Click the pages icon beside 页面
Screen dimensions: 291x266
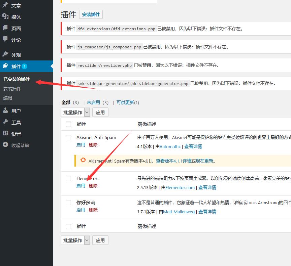pos(5,28)
